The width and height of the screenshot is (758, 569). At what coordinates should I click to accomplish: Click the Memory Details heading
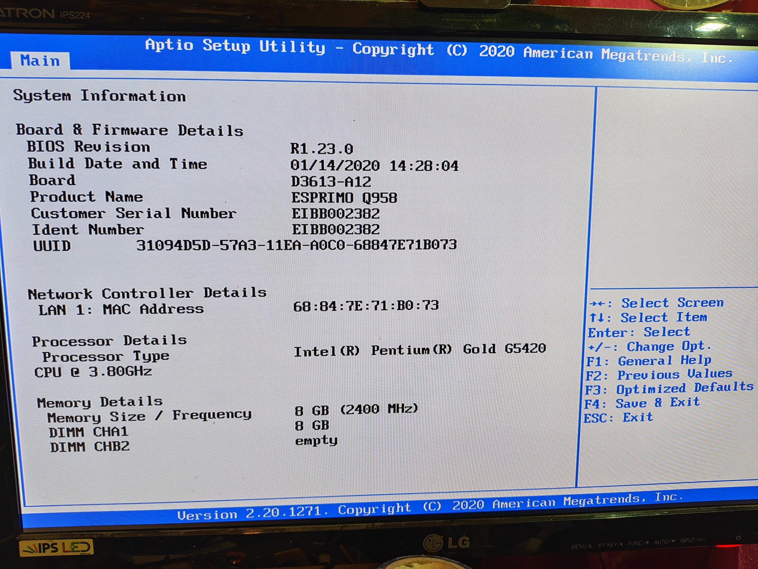(100, 402)
